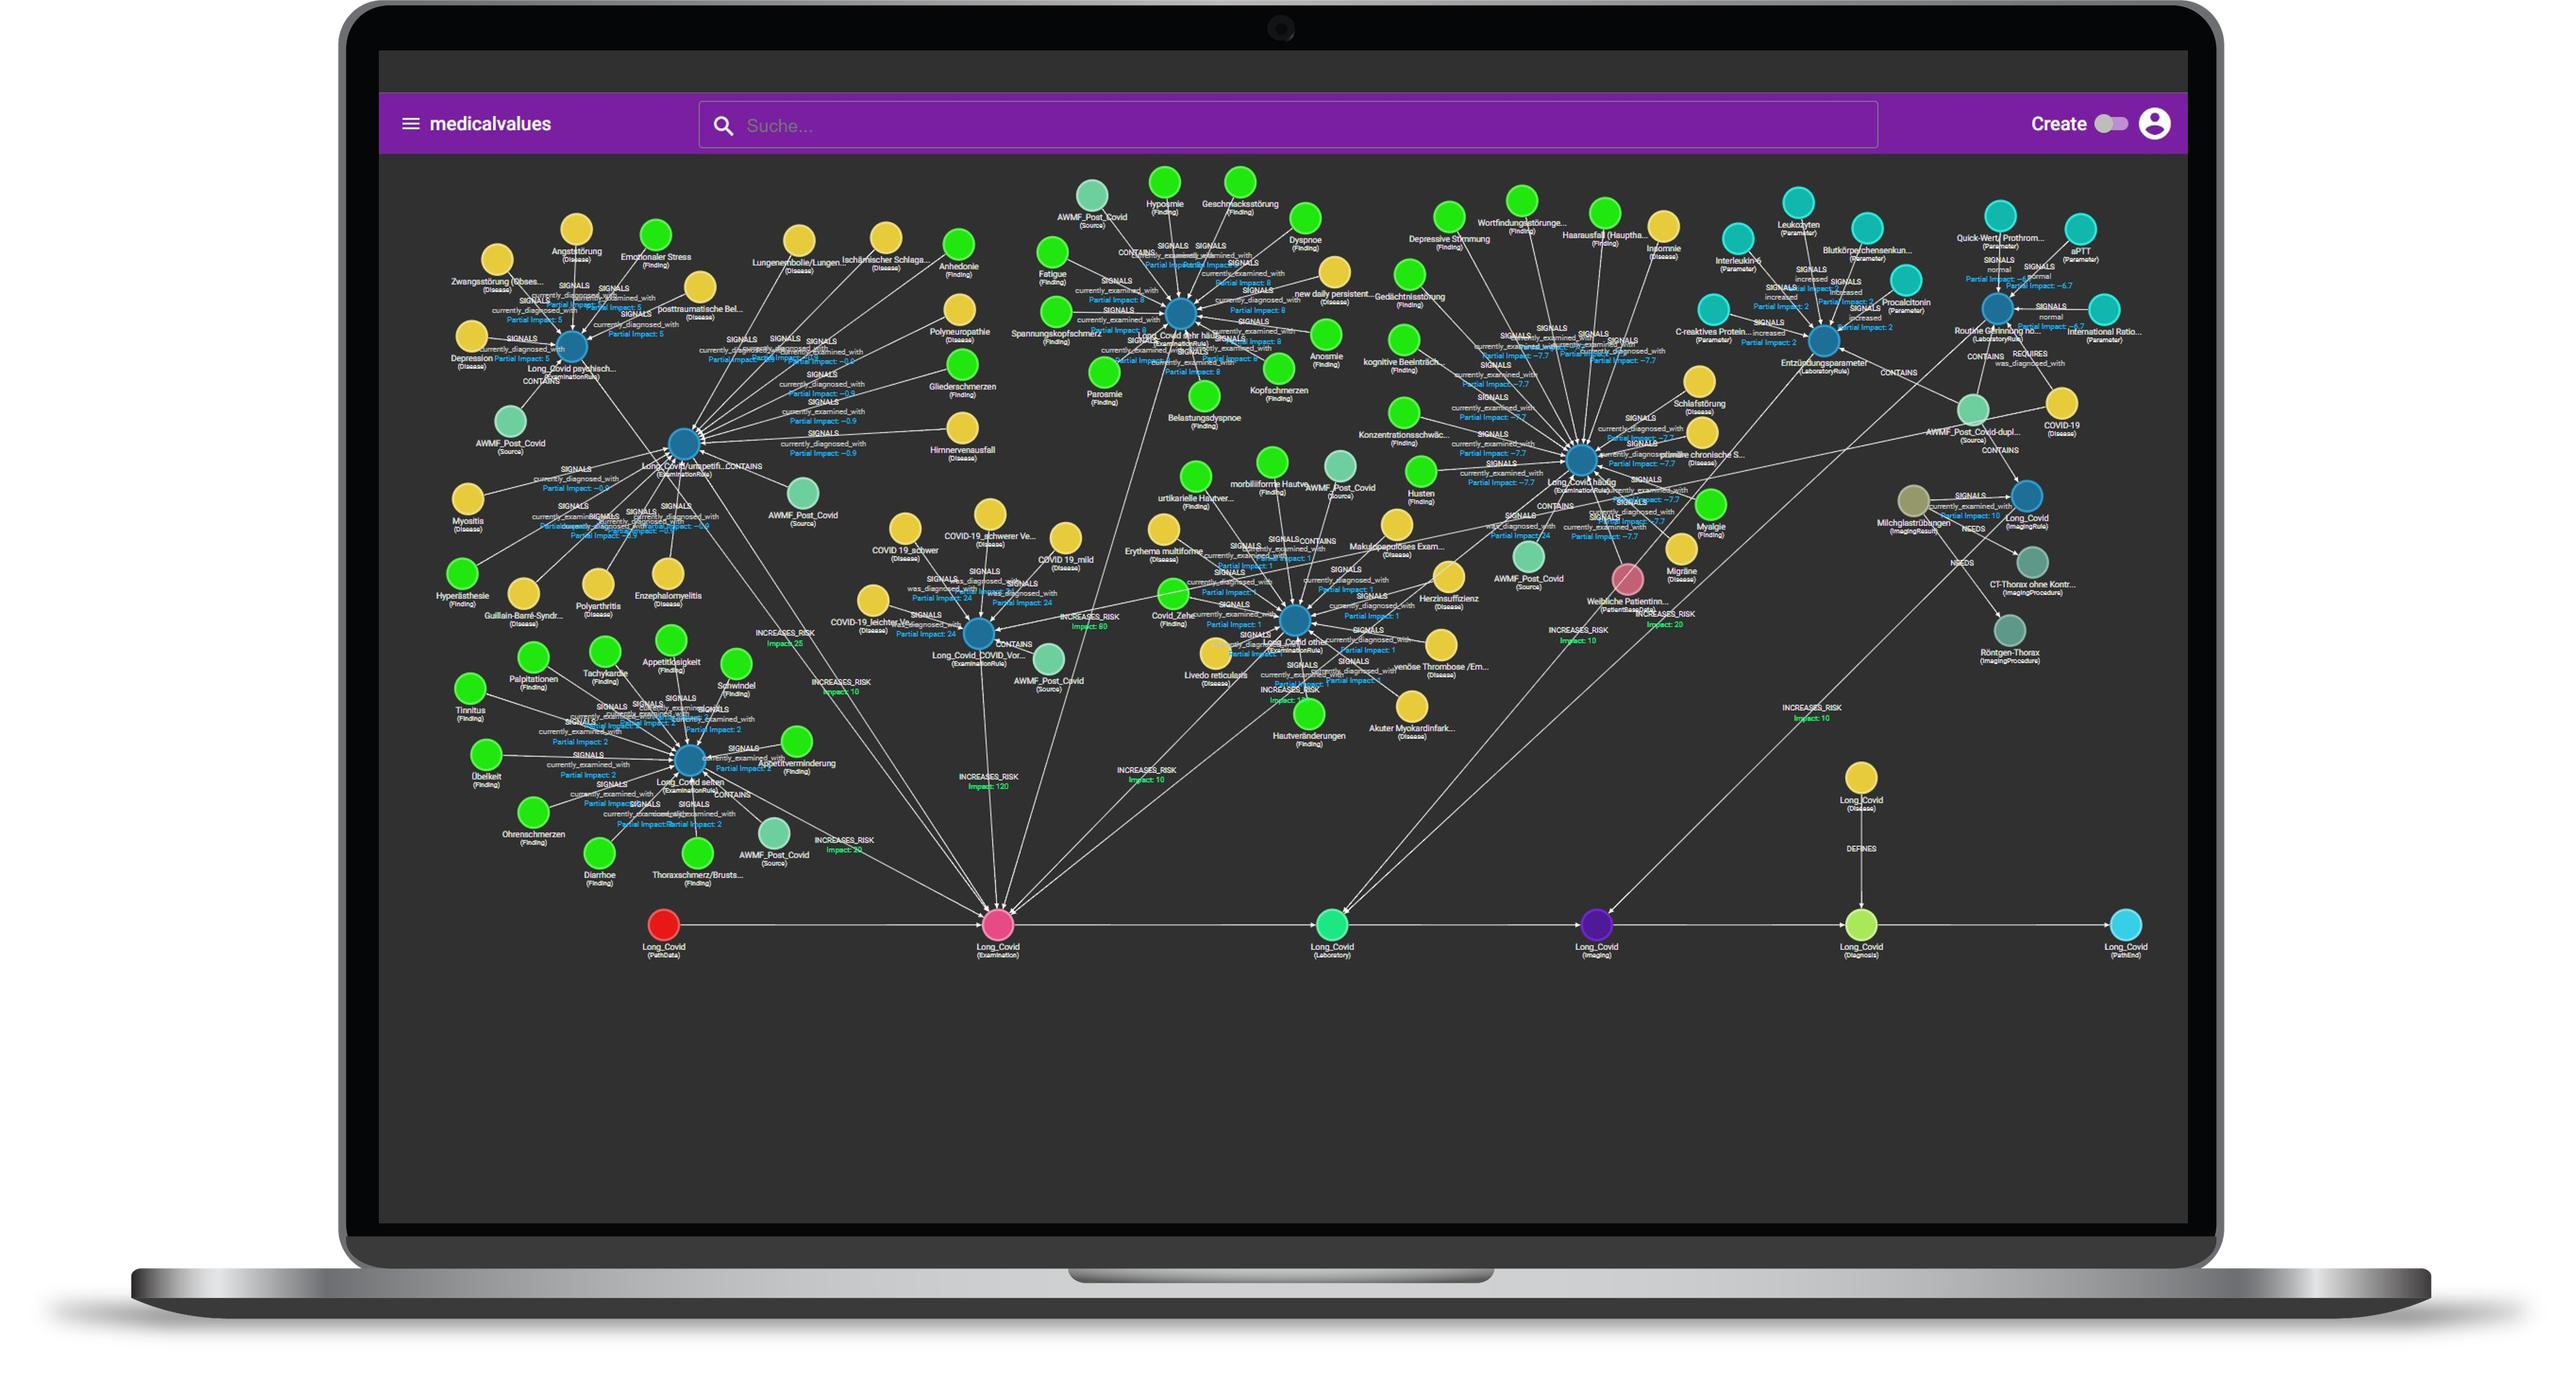Image resolution: width=2576 pixels, height=1396 pixels.
Task: Click the Röntgen-Thorax imaging procedure node
Action: (x=2010, y=631)
